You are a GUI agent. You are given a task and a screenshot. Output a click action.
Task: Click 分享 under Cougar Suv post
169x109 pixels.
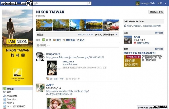point(62,78)
